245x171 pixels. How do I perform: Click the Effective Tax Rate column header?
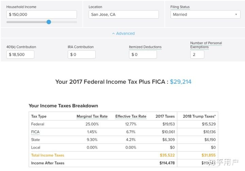coord(131,116)
